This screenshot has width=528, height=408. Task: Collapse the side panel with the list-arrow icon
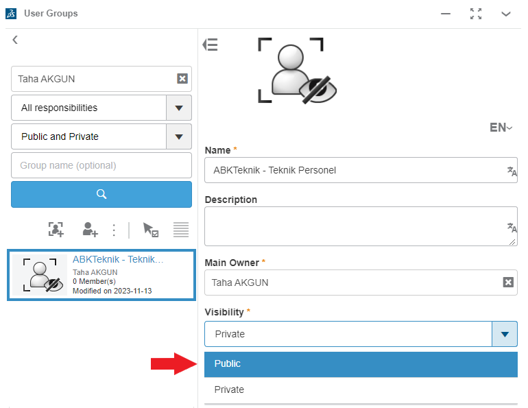pos(211,45)
